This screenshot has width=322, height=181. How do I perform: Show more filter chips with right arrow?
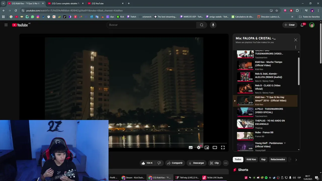pos(296,160)
